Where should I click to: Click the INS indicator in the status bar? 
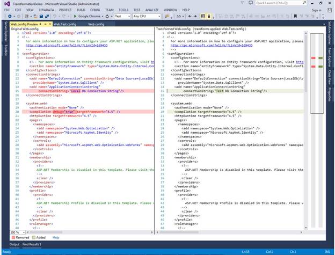pos(327,252)
